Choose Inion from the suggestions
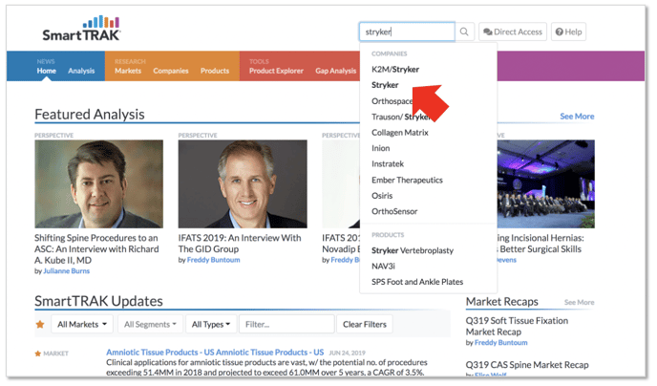657x386 pixels. 380,148
